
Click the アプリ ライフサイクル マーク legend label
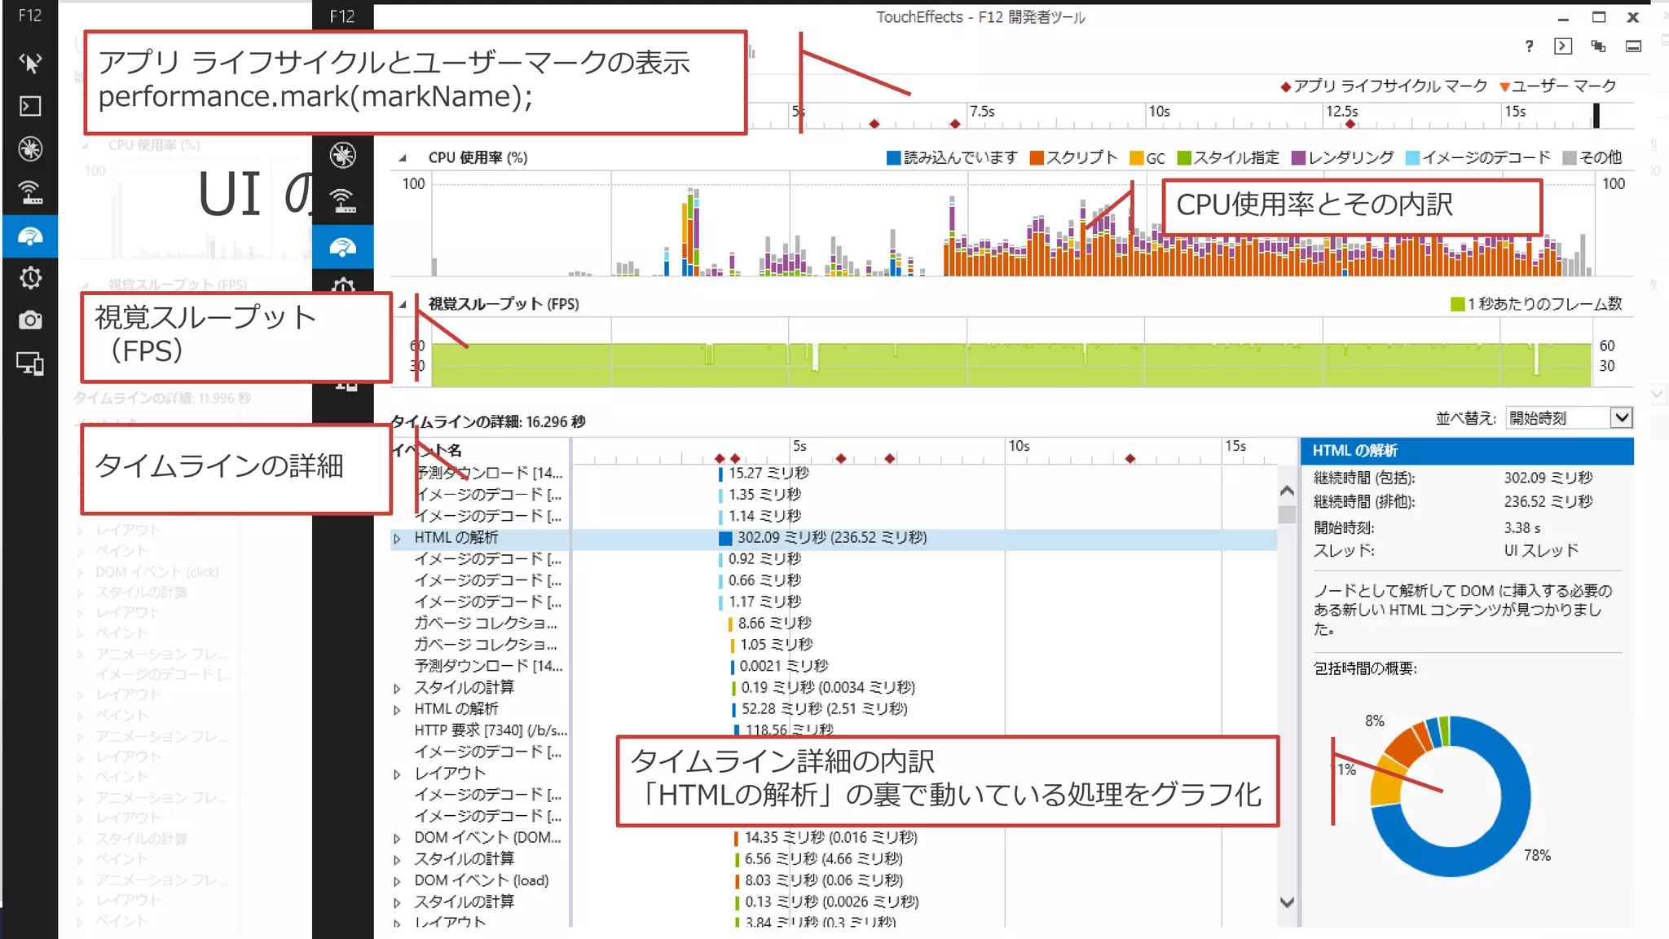pyautogui.click(x=1390, y=86)
